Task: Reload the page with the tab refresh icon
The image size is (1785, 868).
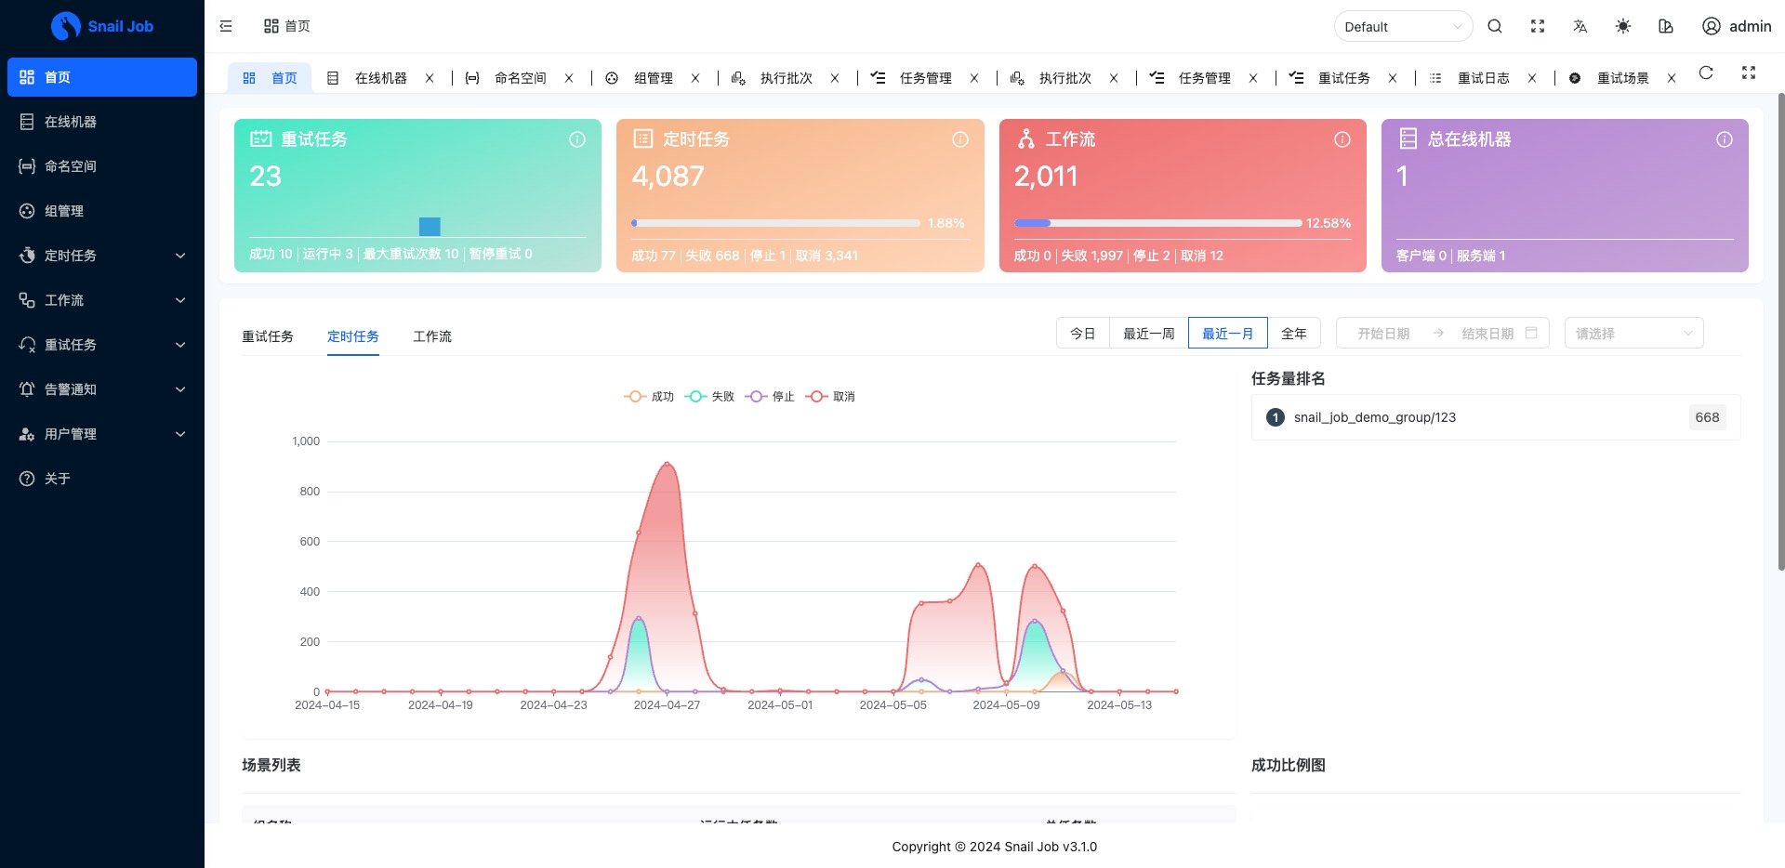Action: 1706,73
